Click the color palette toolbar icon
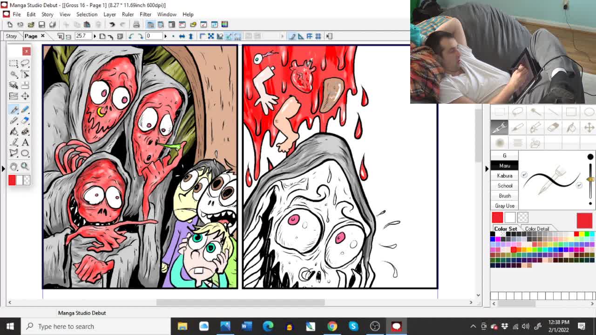Image resolution: width=596 pixels, height=335 pixels. point(224,25)
